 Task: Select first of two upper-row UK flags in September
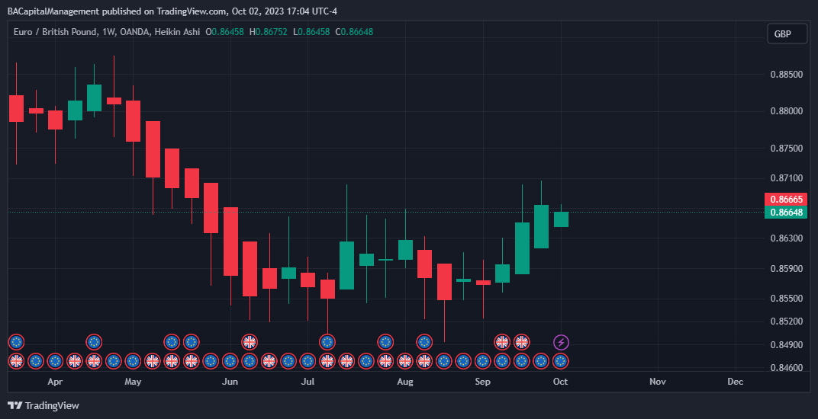tap(502, 342)
